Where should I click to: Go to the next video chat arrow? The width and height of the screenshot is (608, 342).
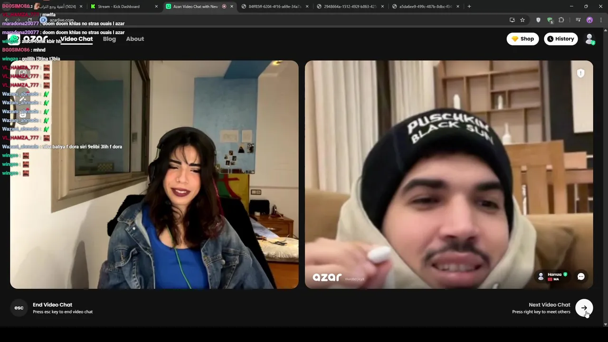(x=584, y=308)
